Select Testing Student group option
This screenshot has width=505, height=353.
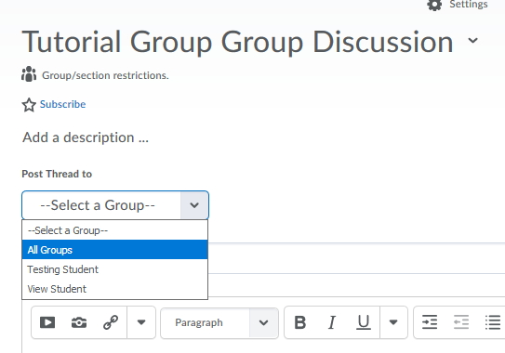[114, 269]
